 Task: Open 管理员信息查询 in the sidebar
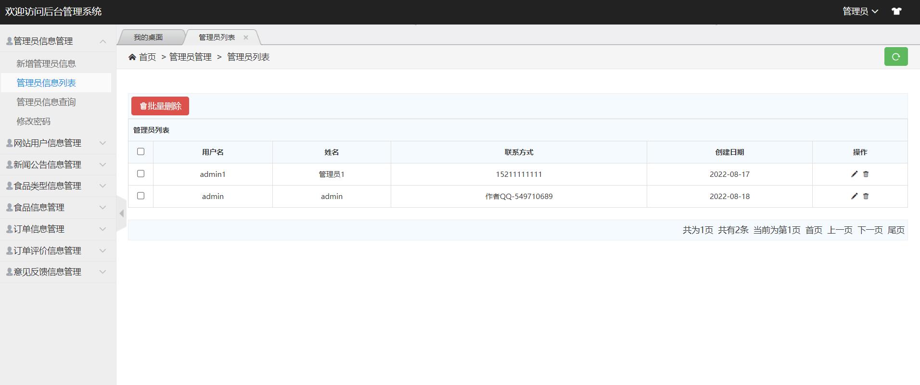click(46, 102)
